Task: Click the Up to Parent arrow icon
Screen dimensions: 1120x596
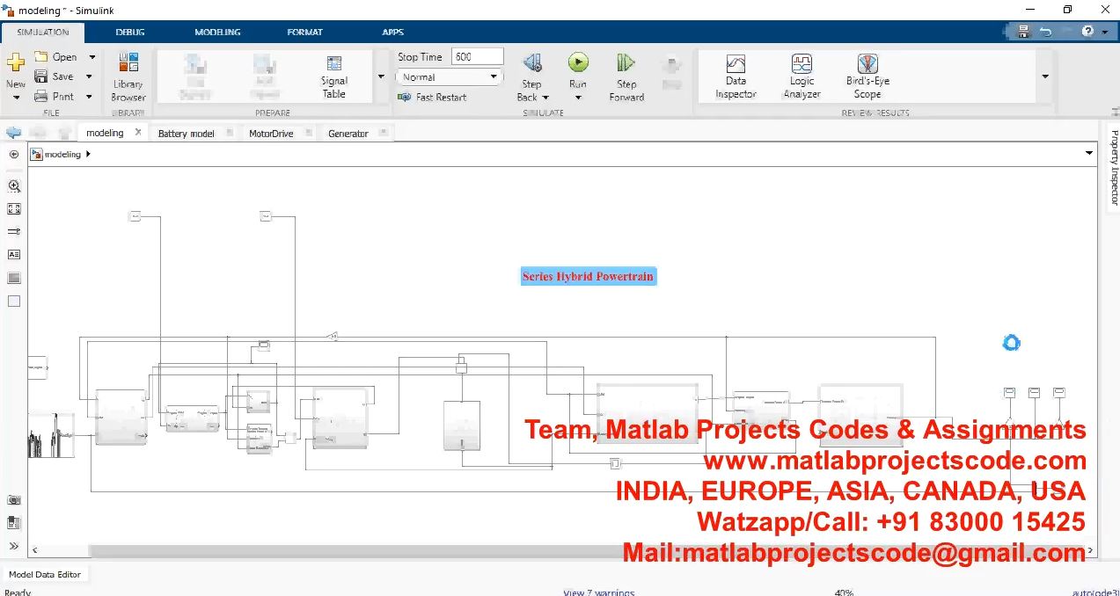Action: point(64,133)
